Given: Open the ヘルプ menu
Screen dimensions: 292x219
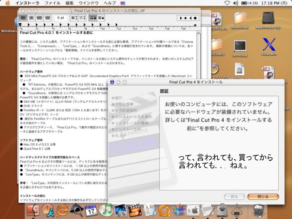Looking at the screenshot, I should (110, 3).
